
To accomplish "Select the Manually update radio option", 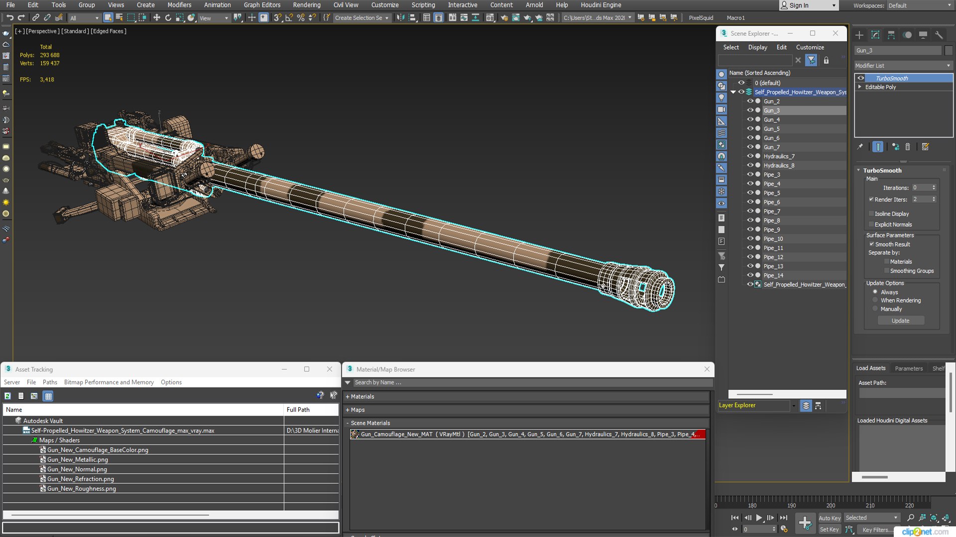I will pos(875,309).
